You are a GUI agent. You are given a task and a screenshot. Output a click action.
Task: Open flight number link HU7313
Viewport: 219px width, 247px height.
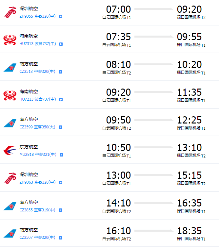click(x=26, y=44)
